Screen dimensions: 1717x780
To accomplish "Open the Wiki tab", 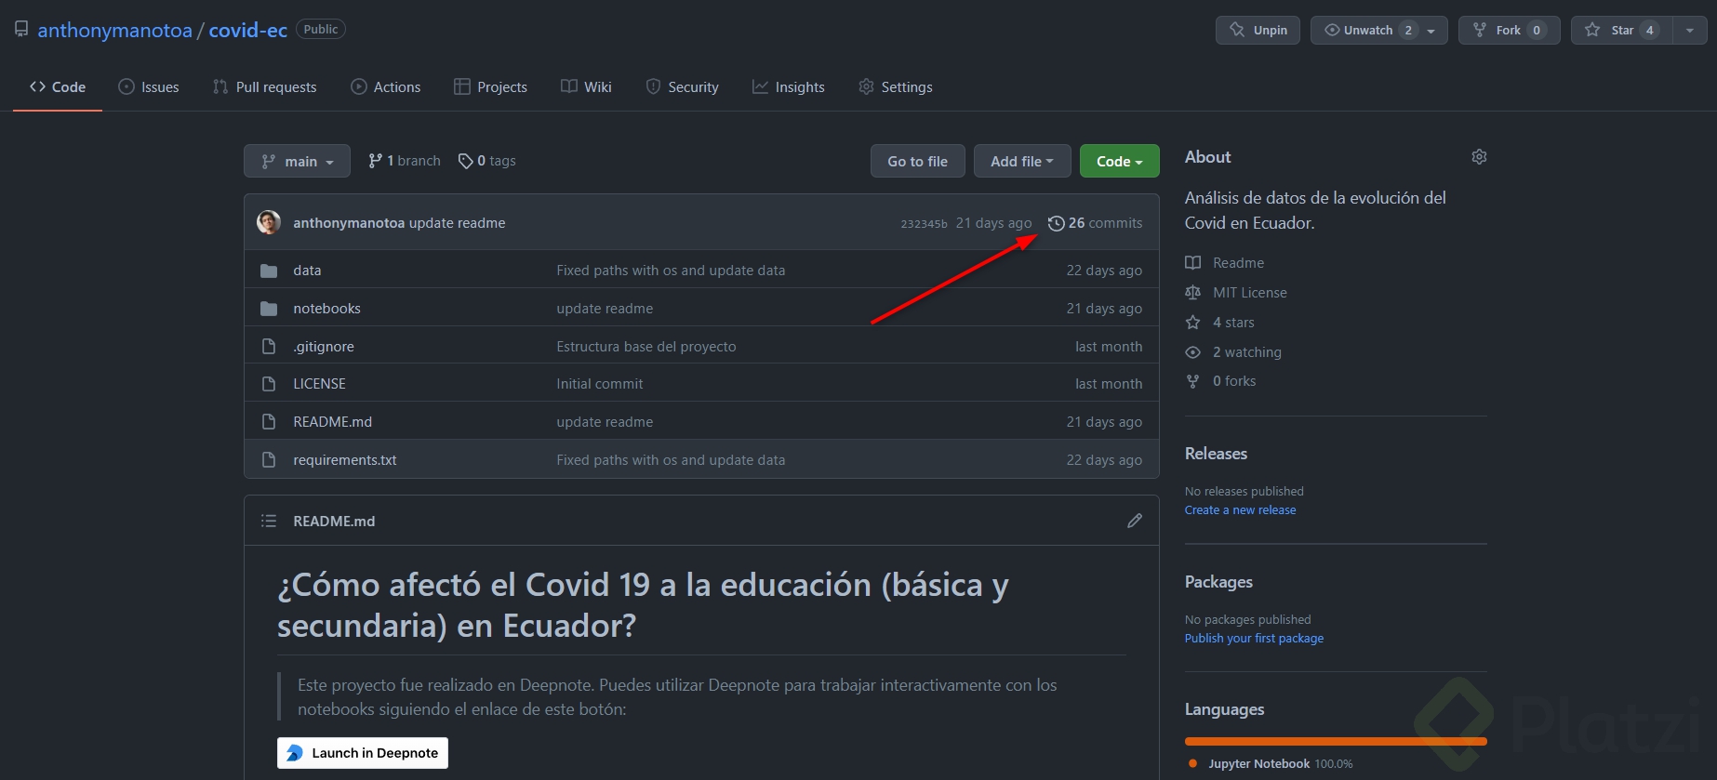I will 587,86.
